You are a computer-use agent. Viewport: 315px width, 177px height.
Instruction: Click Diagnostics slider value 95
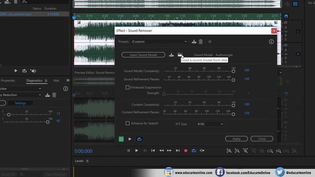[x=58, y=121]
